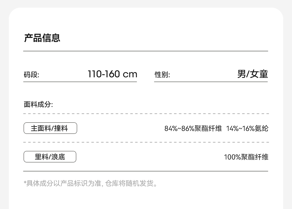
Task: Select the 110-160 size range value
Action: coord(104,74)
